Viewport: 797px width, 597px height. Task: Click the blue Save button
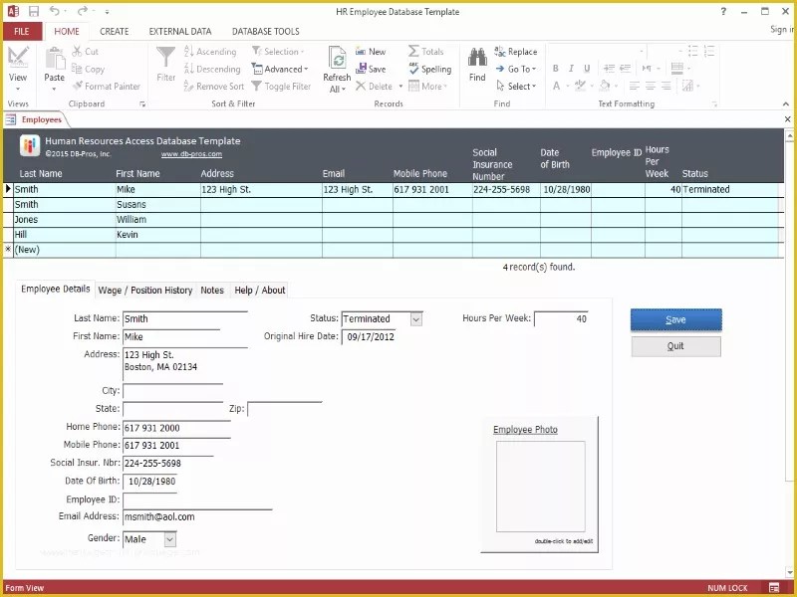pyautogui.click(x=675, y=319)
